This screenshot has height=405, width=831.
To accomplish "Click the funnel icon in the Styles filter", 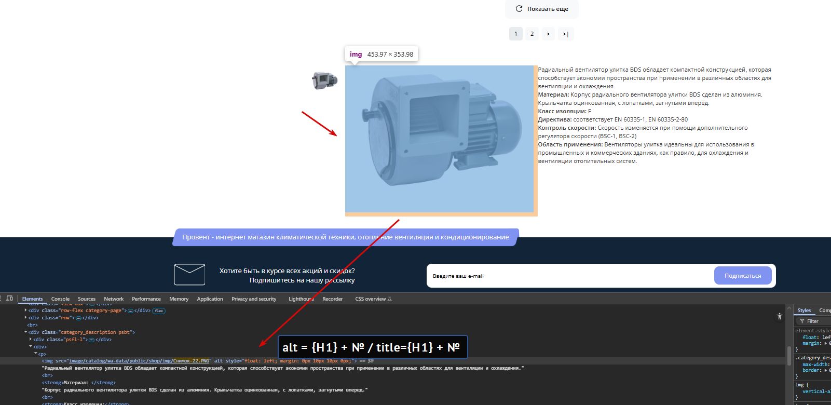I will point(802,321).
